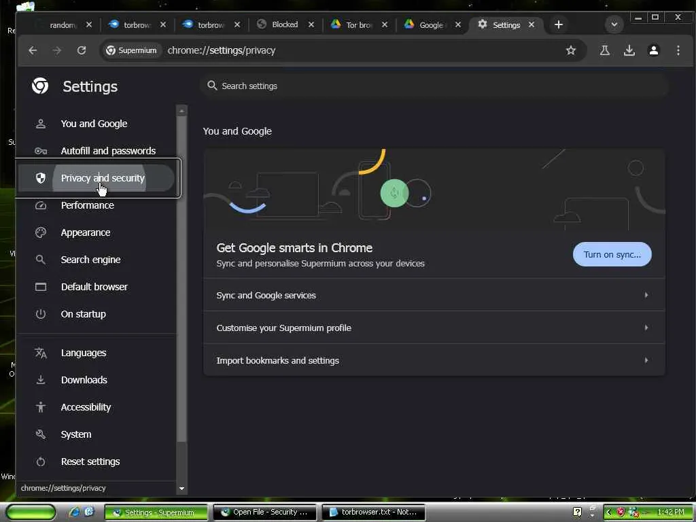
Task: Open Downloads settings section
Action: click(x=84, y=380)
